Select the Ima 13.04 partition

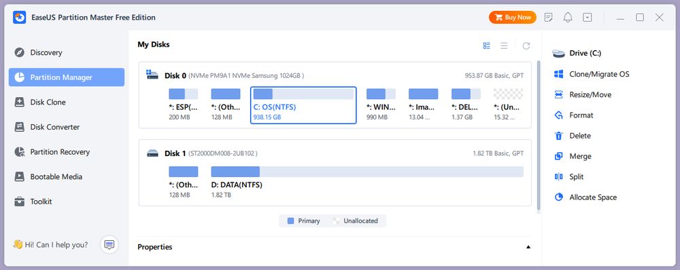click(x=423, y=104)
